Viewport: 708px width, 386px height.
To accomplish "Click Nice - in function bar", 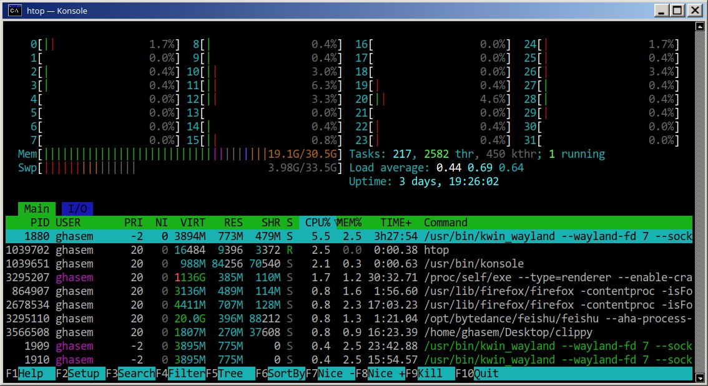I will [330, 374].
